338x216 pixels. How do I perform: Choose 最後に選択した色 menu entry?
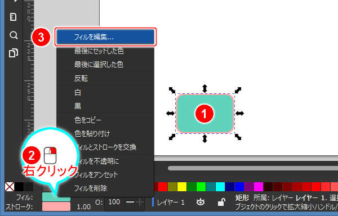105,64
